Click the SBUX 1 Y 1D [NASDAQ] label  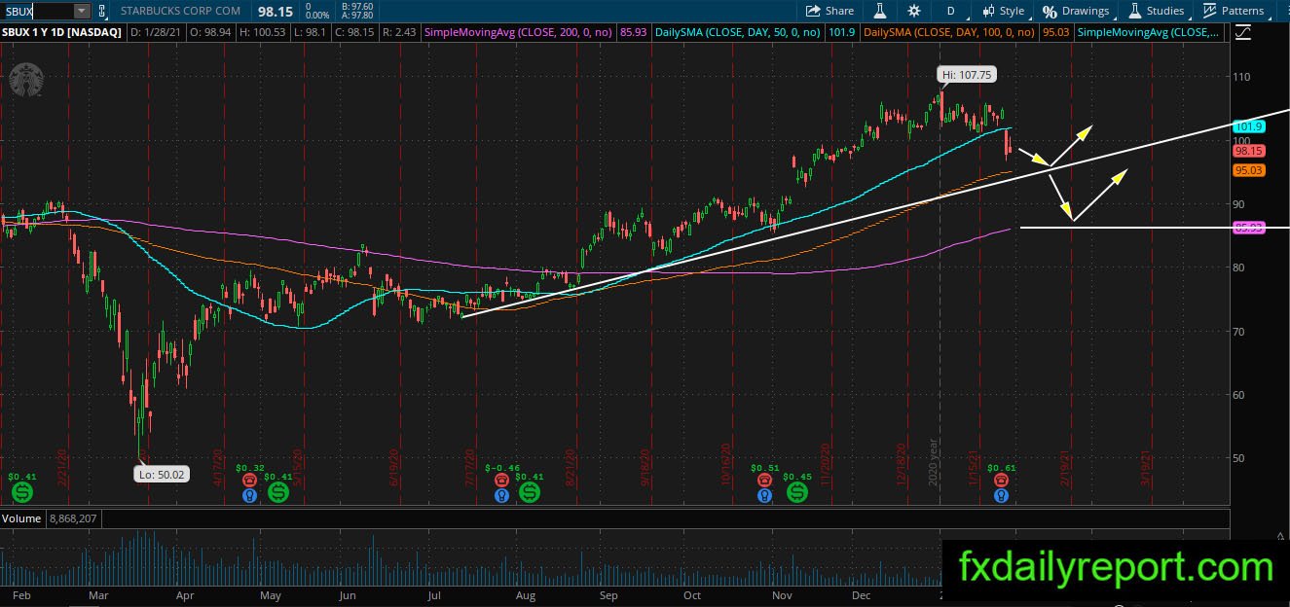[62, 33]
